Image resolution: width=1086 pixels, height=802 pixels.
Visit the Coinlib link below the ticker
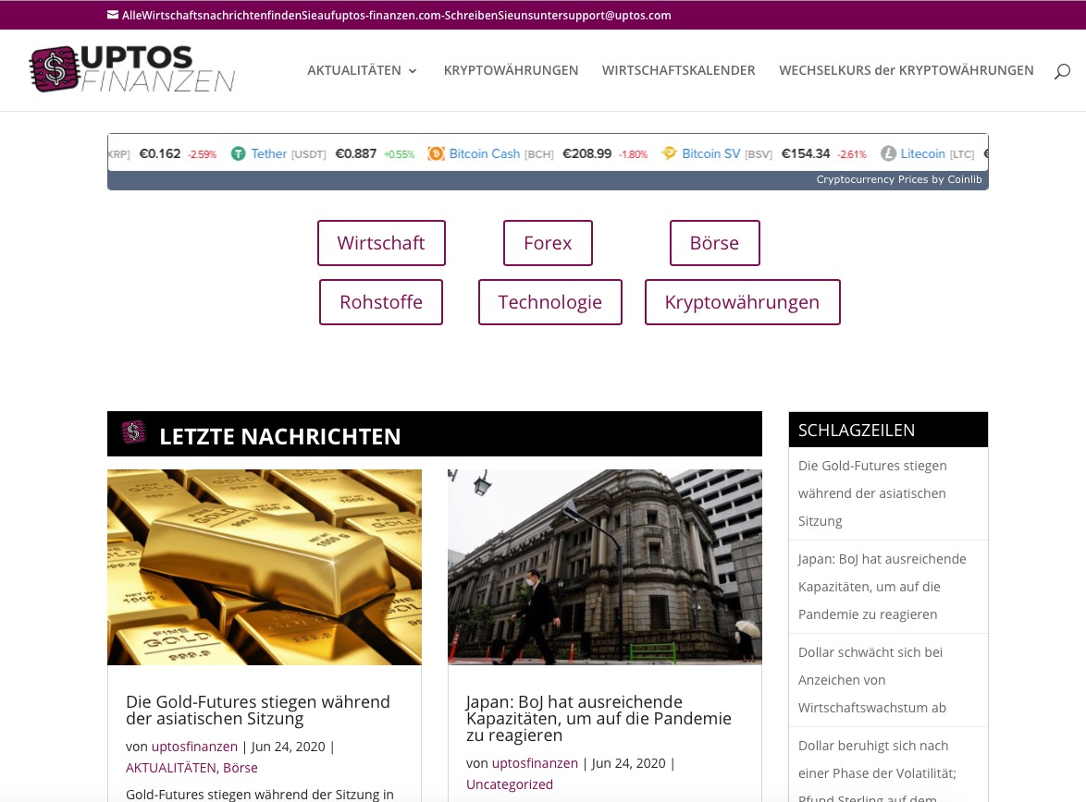pyautogui.click(x=965, y=179)
